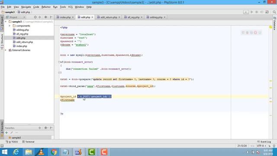Image resolution: width=277 pixels, height=156 pixels.
Task: Toggle the Favorites side tab
Action: pos(2,129)
